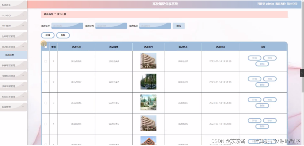
Task: Open the 系统管理 sidebar menu
Action: tap(14, 107)
